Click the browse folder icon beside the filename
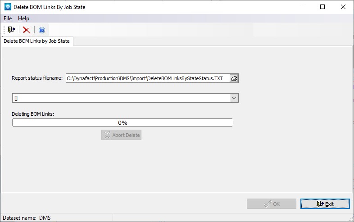The image size is (354, 222). point(234,78)
